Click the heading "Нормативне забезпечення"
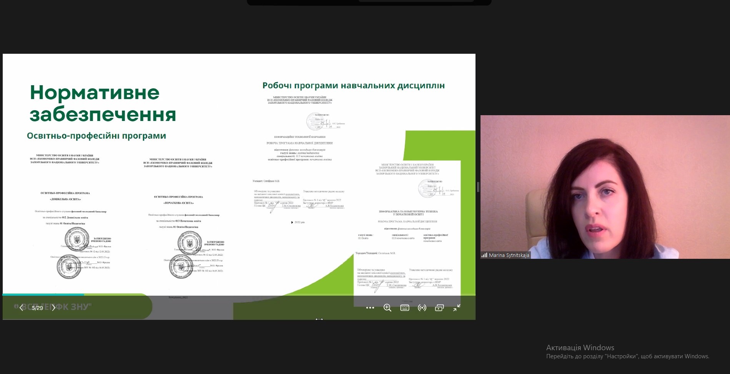This screenshot has width=730, height=374. pos(103,103)
